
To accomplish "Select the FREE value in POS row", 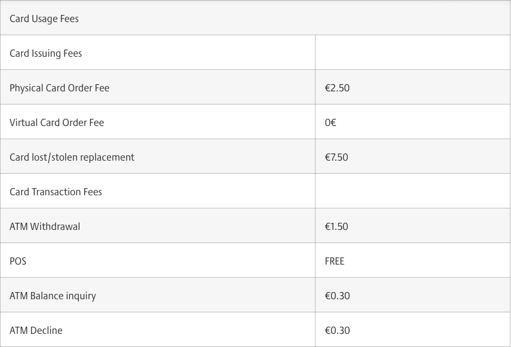I will [334, 261].
